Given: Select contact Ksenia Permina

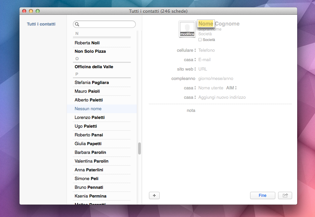Looking at the screenshot, I should click(90, 196).
